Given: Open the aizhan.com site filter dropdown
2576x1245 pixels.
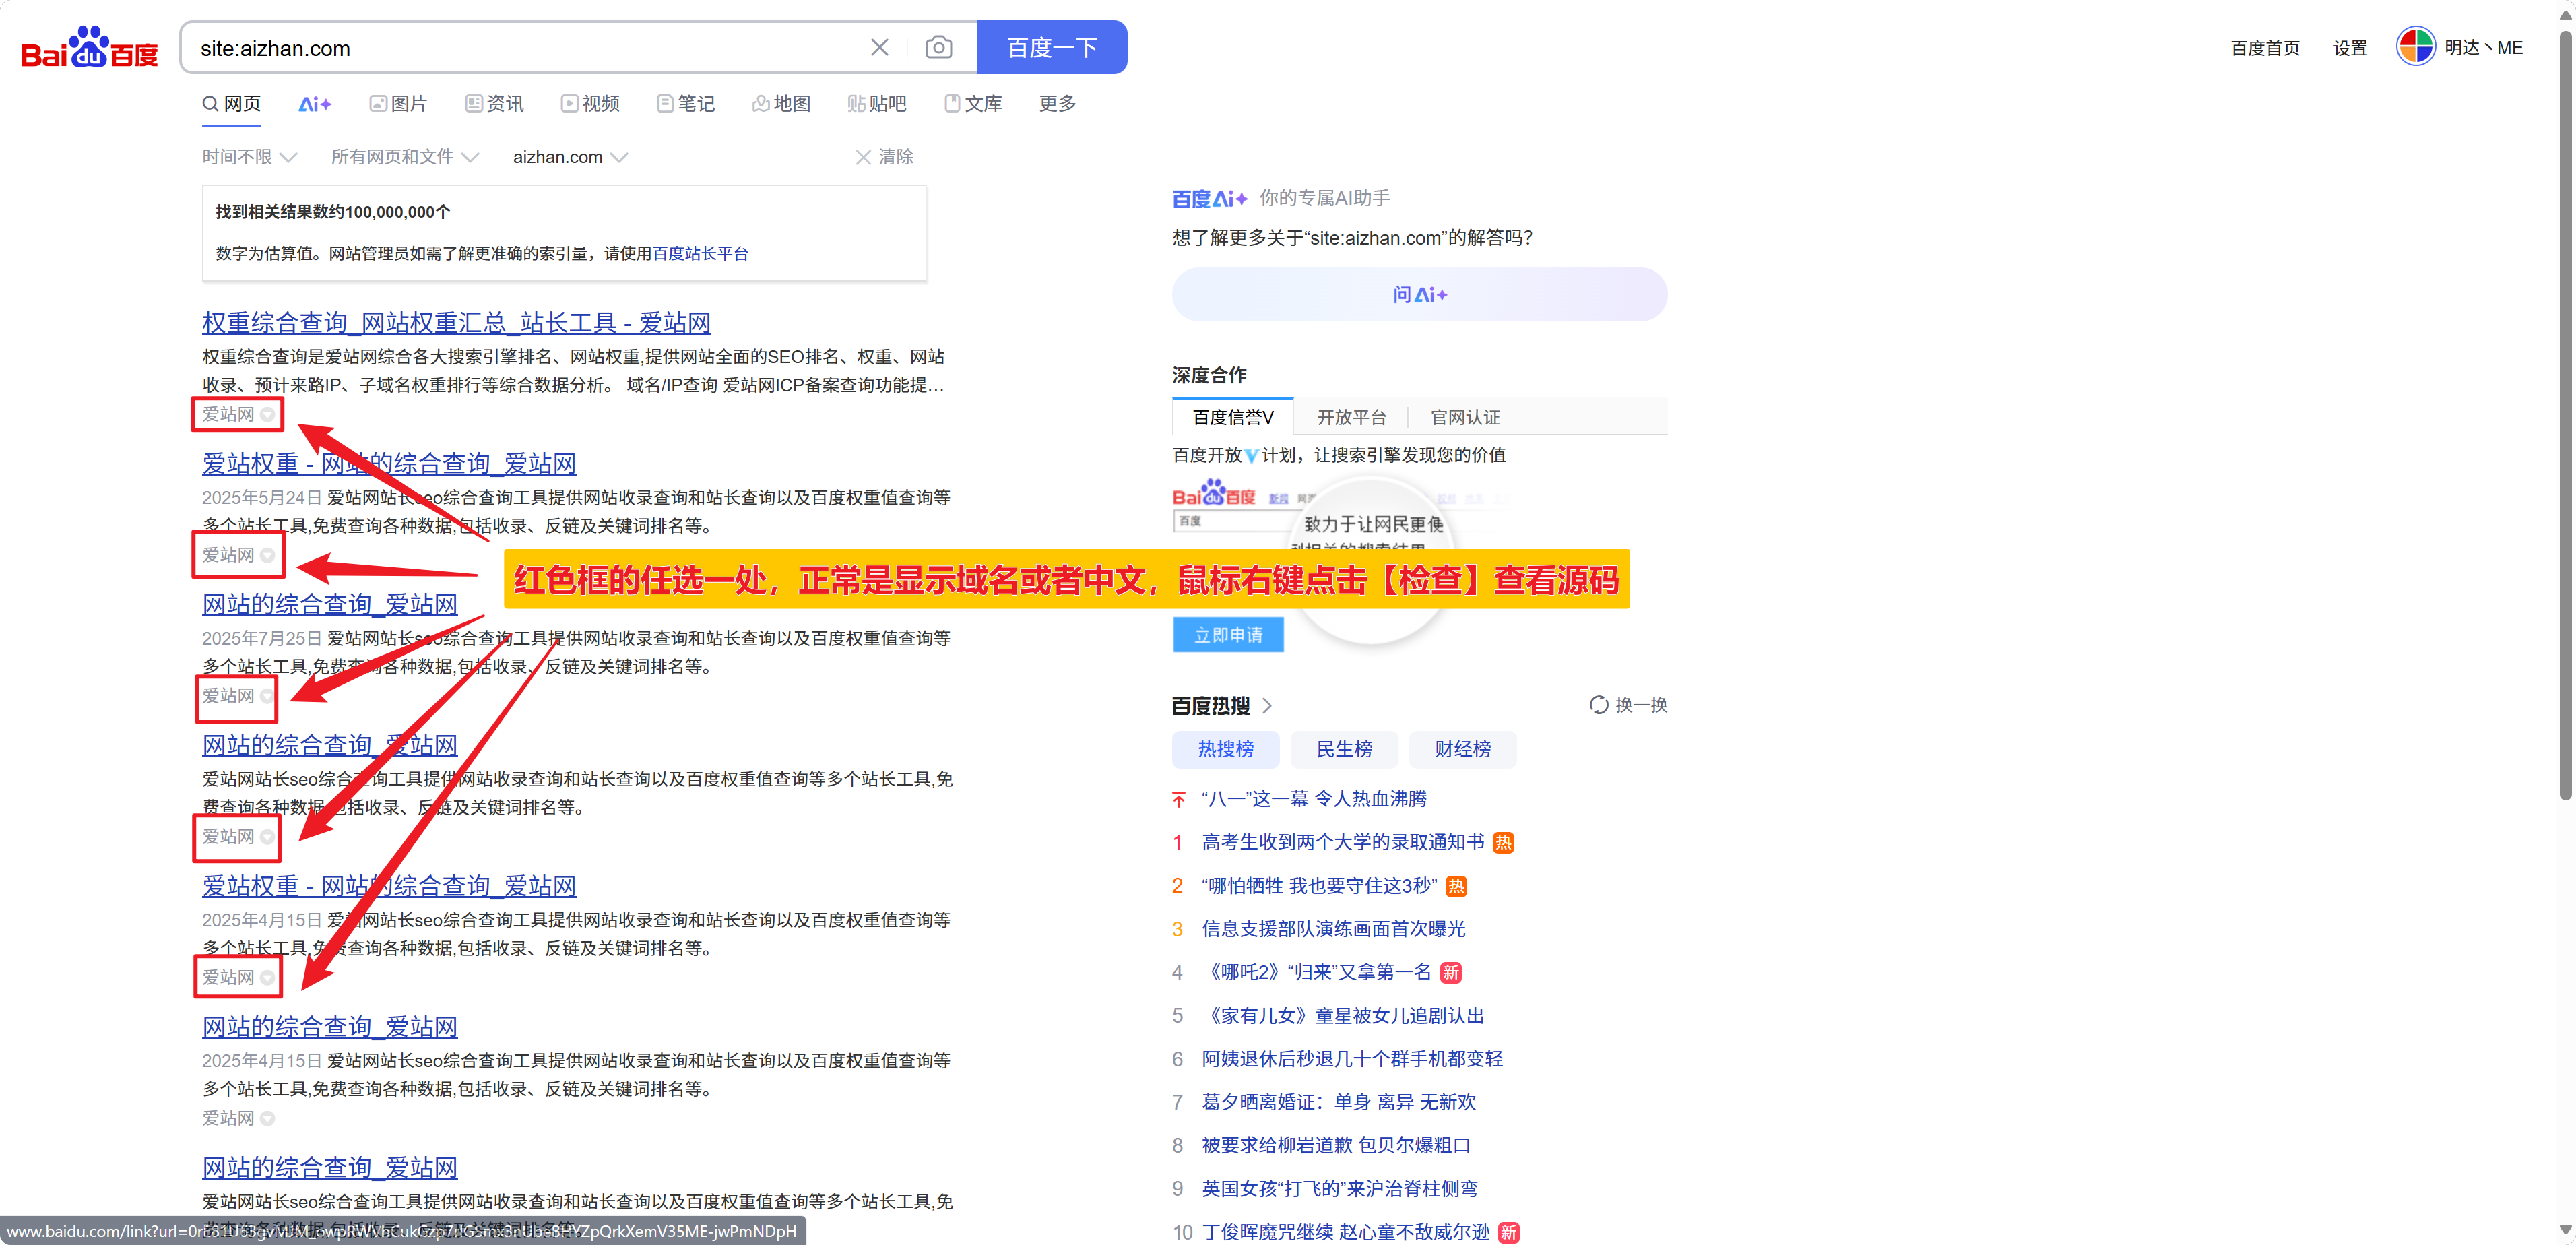Looking at the screenshot, I should (x=570, y=157).
